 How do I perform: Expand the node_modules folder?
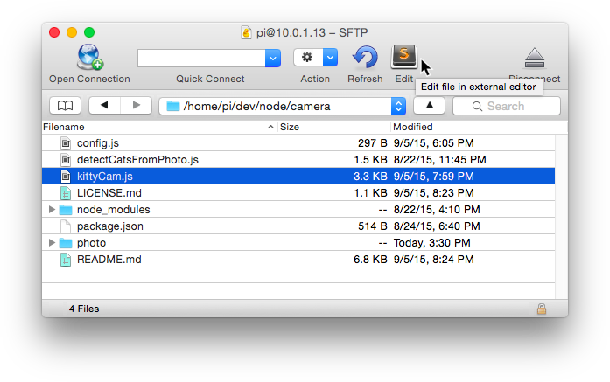(x=52, y=210)
